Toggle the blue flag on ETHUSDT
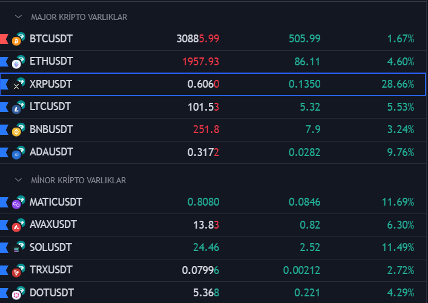This screenshot has width=428, height=303. tap(3, 62)
